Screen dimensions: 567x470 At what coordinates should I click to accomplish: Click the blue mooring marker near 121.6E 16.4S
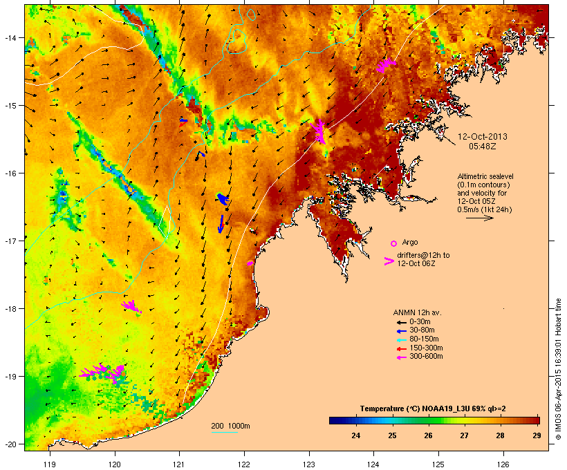223,198
